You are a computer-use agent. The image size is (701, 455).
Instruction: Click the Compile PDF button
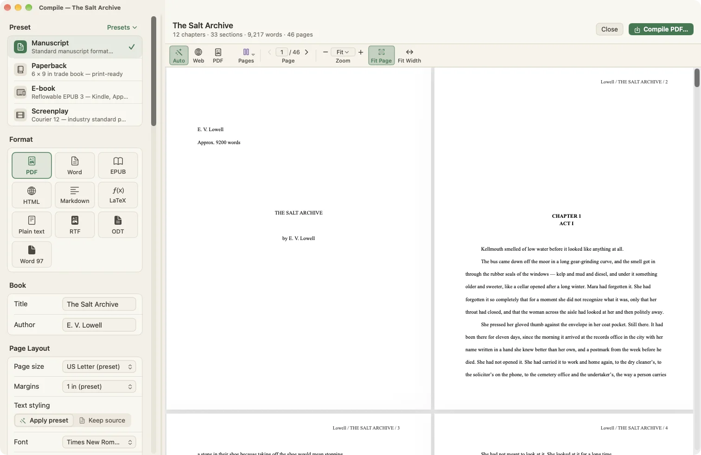pyautogui.click(x=661, y=29)
